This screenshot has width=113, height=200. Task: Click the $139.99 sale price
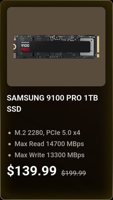coord(32,171)
